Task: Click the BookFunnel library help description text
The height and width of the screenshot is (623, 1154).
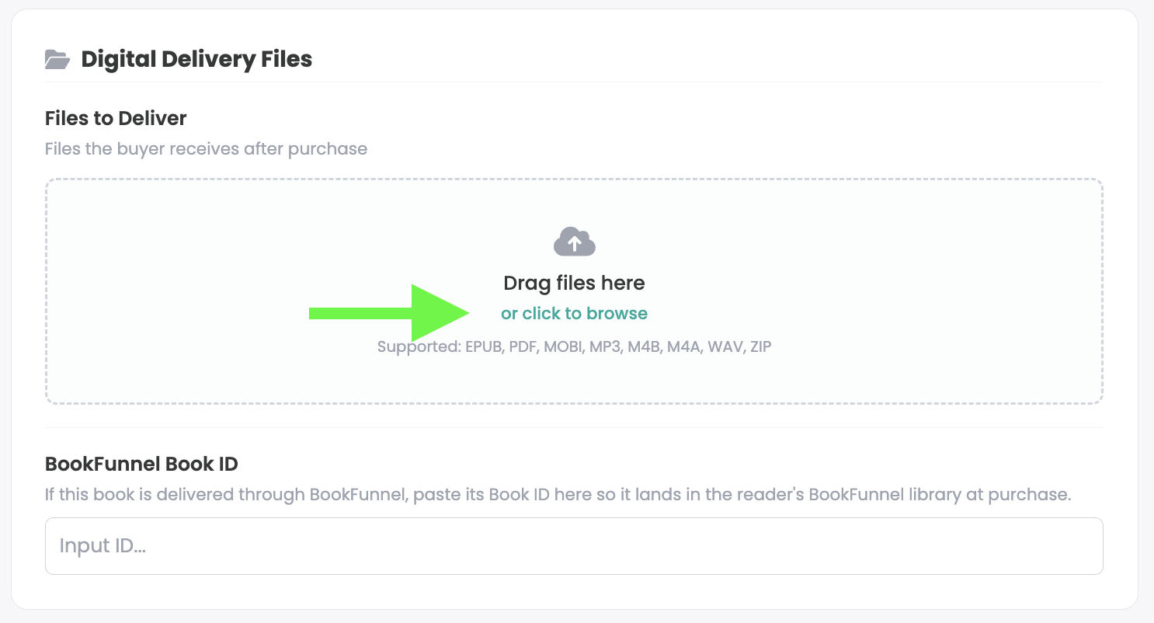Action: click(x=558, y=494)
